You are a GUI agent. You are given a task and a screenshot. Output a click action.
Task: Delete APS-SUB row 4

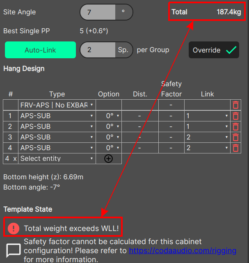click(x=235, y=148)
